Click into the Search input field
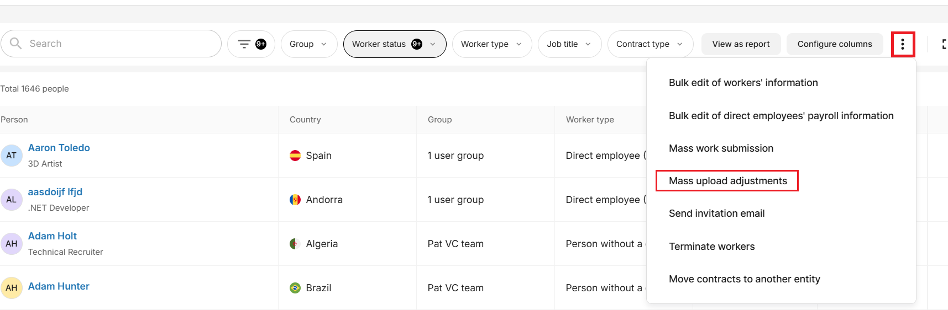The image size is (948, 310). [111, 44]
